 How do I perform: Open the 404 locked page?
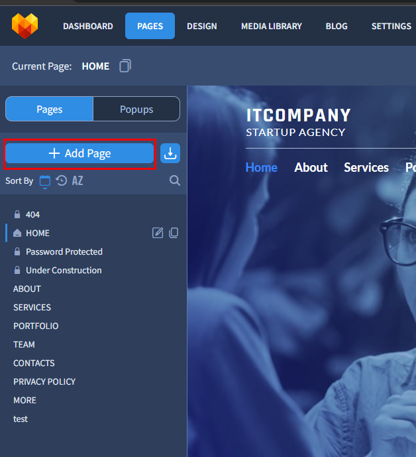point(32,214)
